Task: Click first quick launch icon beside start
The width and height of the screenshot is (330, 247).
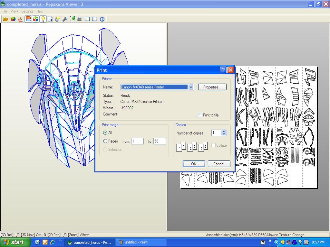Action: coord(37,242)
